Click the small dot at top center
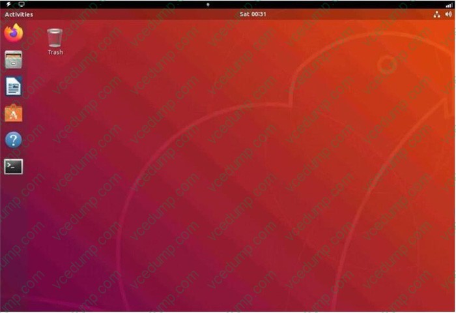This screenshot has width=456, height=313. point(207,4)
